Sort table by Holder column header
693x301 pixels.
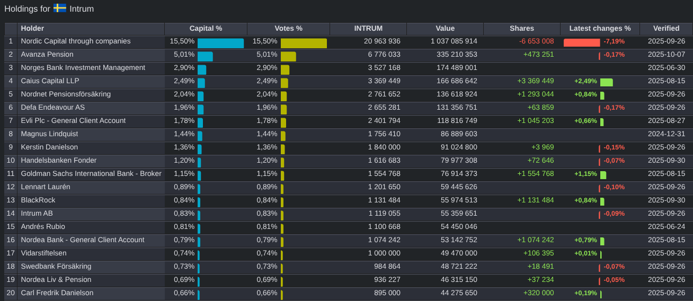[x=32, y=29]
